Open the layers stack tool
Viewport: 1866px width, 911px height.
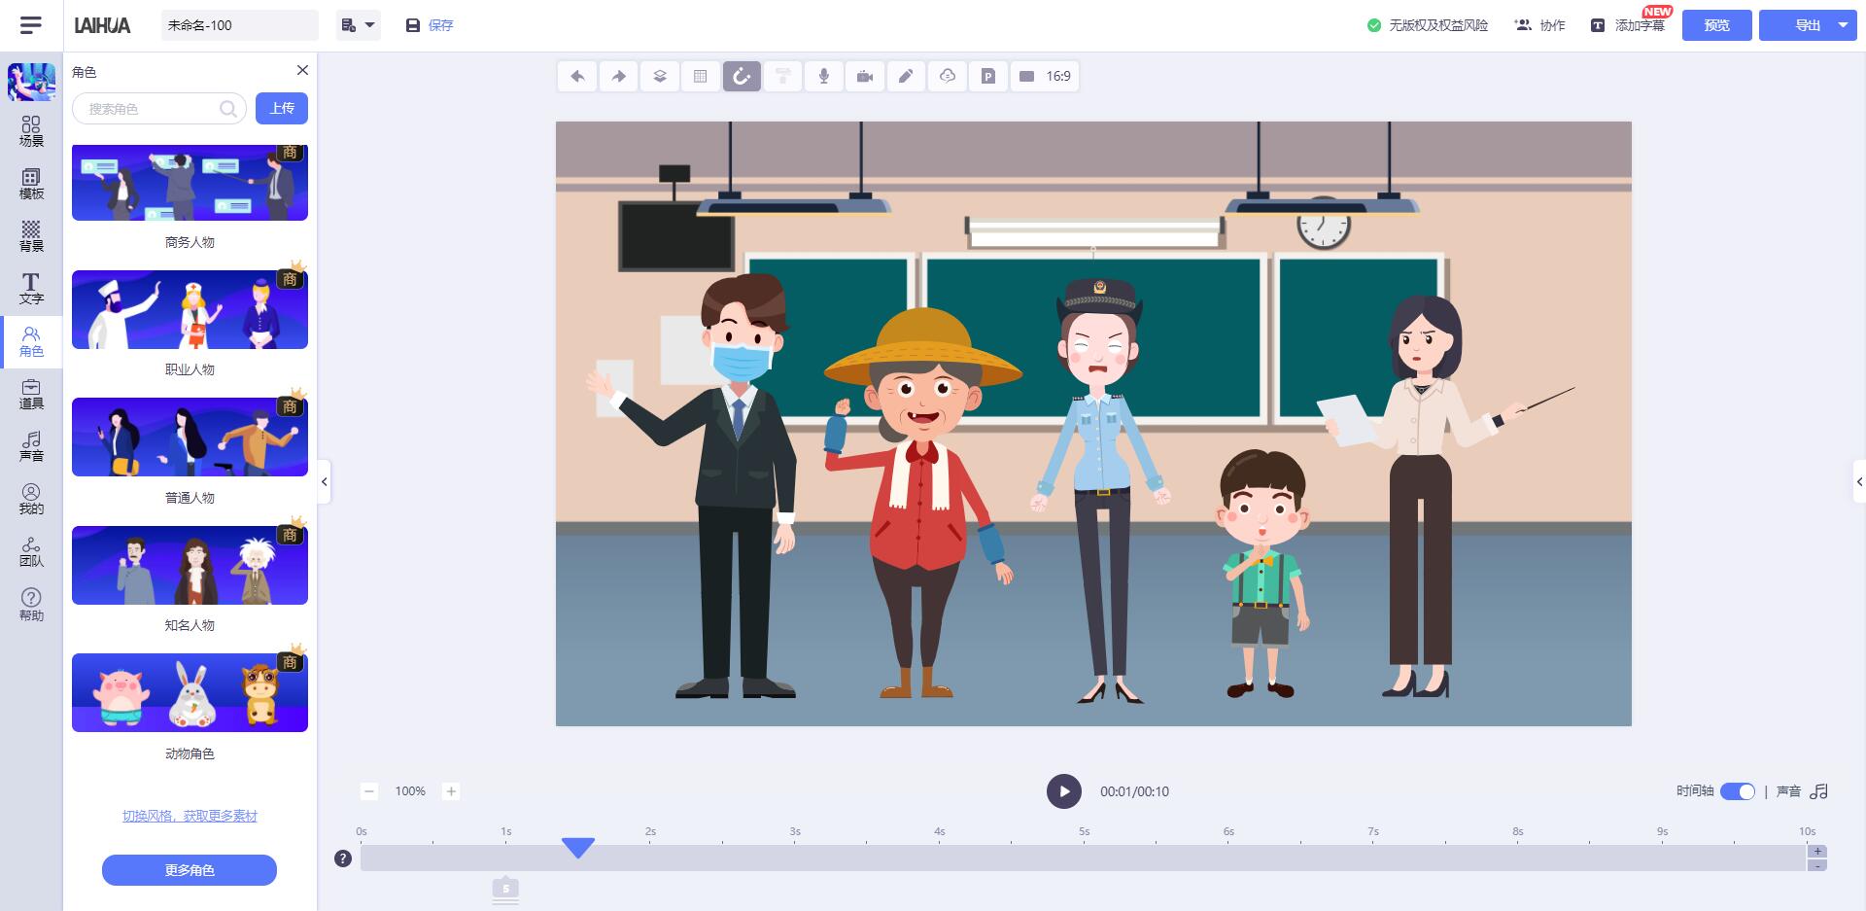click(660, 77)
